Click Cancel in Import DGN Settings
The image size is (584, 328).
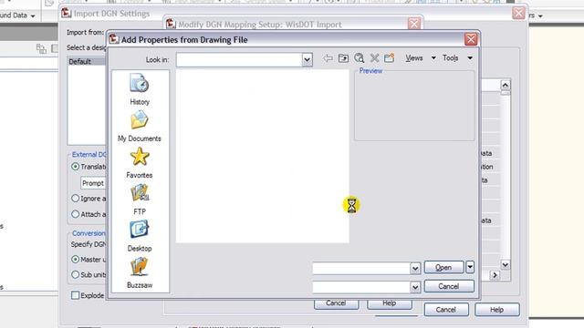coord(446,310)
